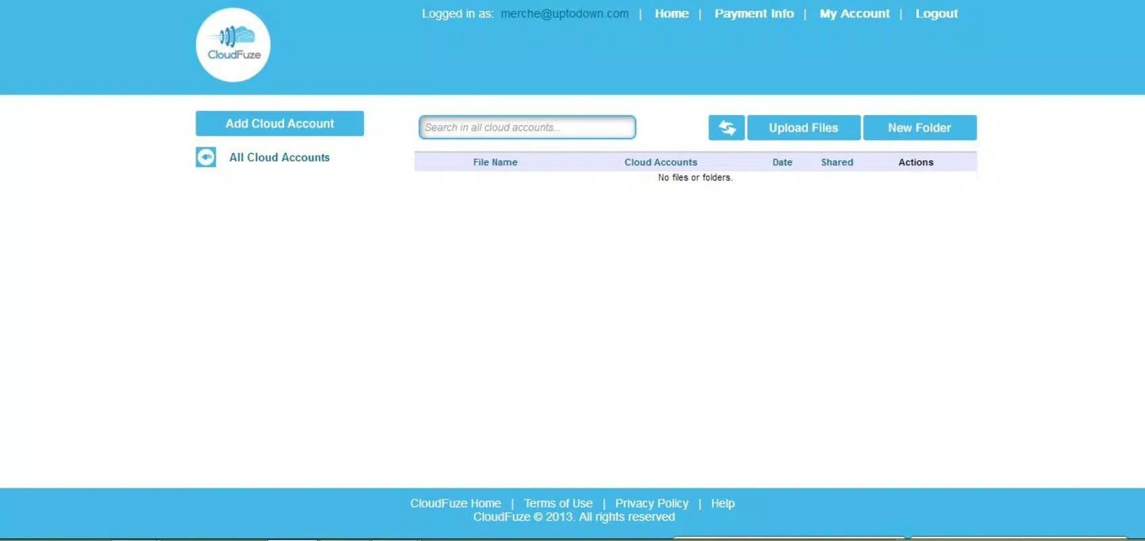The width and height of the screenshot is (1145, 541).
Task: Open Upload Files dialog
Action: 803,128
